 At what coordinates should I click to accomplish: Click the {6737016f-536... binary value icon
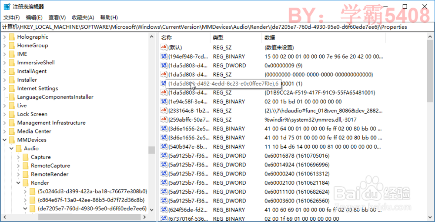tap(164, 219)
